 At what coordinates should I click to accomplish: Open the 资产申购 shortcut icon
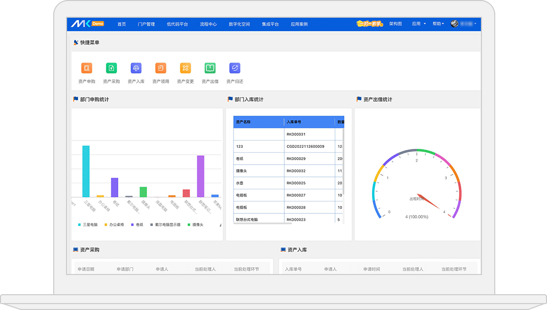(87, 69)
